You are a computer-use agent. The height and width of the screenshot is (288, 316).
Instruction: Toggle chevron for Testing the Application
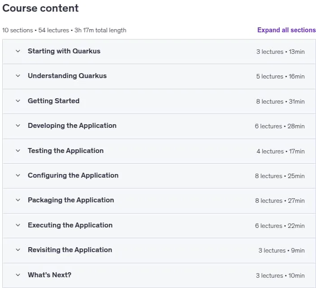coord(18,151)
